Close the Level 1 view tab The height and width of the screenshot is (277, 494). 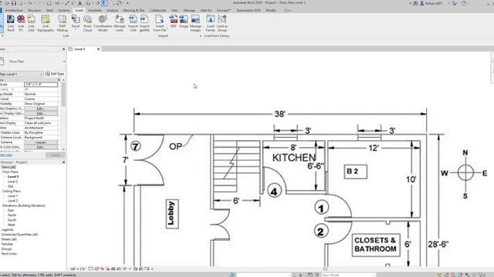98,49
